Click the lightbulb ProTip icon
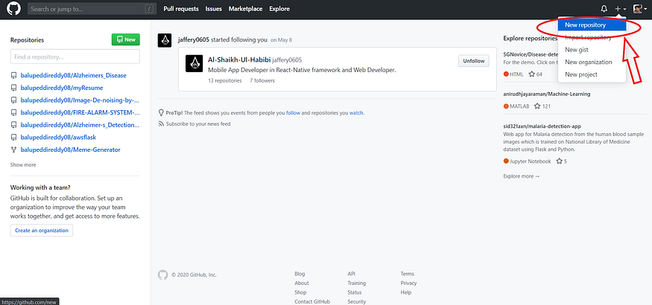652x305 pixels. (162, 112)
